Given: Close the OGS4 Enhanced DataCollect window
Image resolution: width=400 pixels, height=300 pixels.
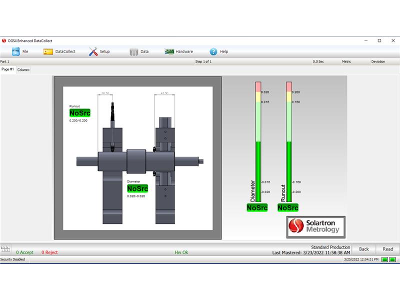Looking at the screenshot, I should [x=393, y=40].
